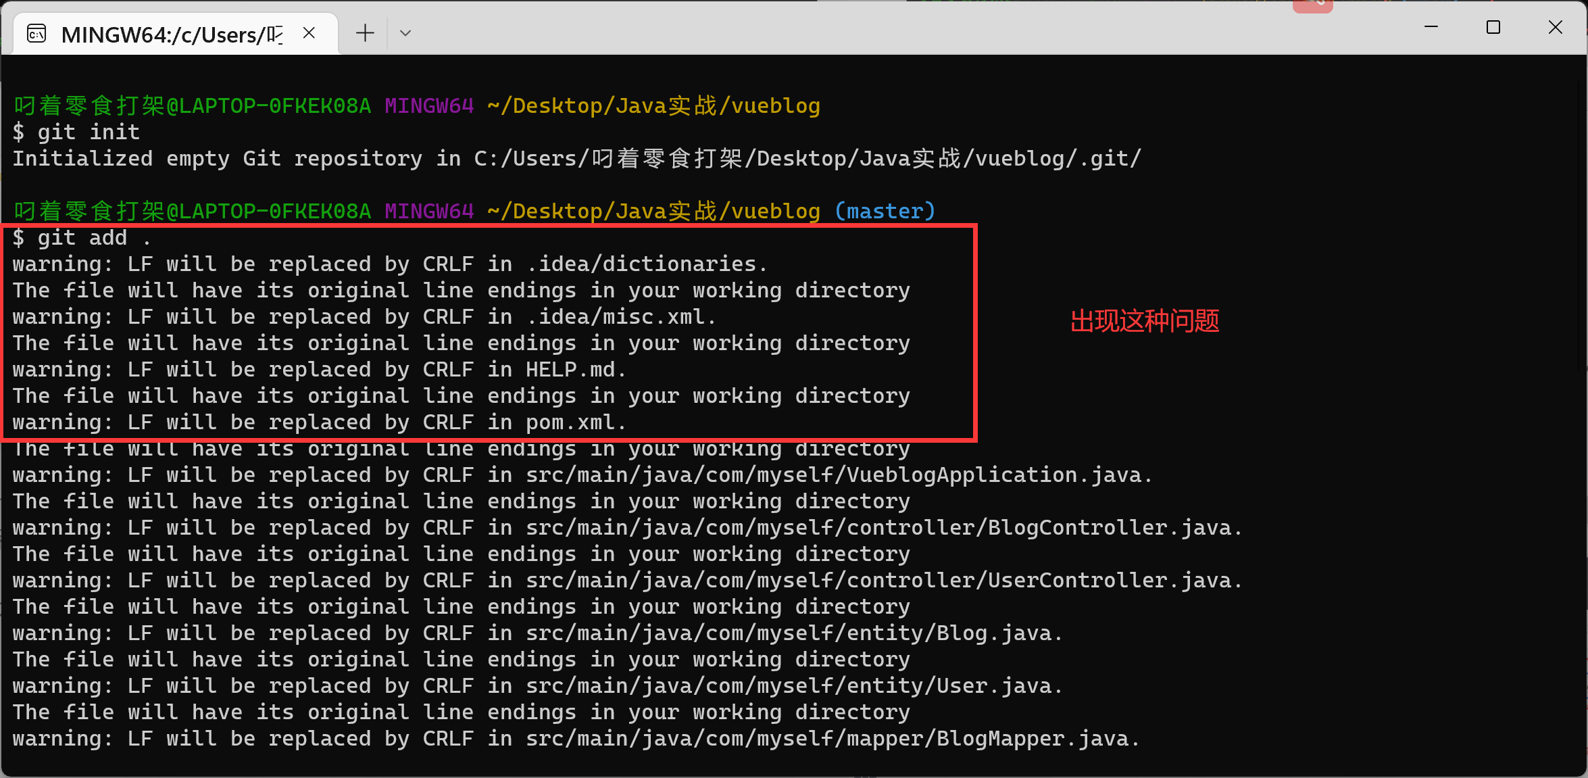Viewport: 1588px width, 778px height.
Task: Click the '$ git init' command line
Action: (76, 132)
